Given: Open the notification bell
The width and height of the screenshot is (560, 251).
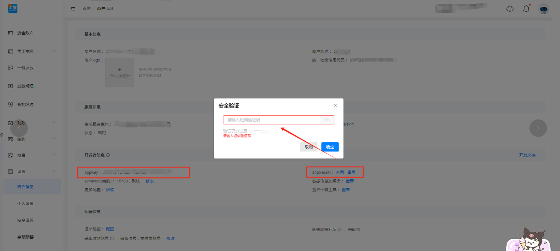Looking at the screenshot, I should [526, 9].
